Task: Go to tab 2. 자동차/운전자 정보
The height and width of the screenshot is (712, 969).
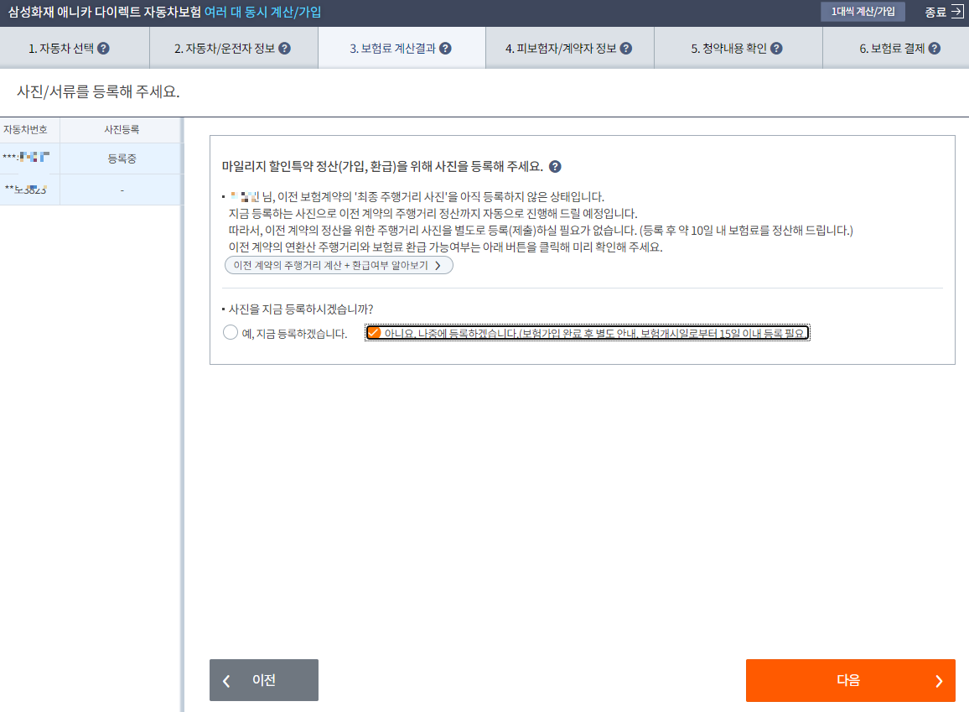Action: 234,48
